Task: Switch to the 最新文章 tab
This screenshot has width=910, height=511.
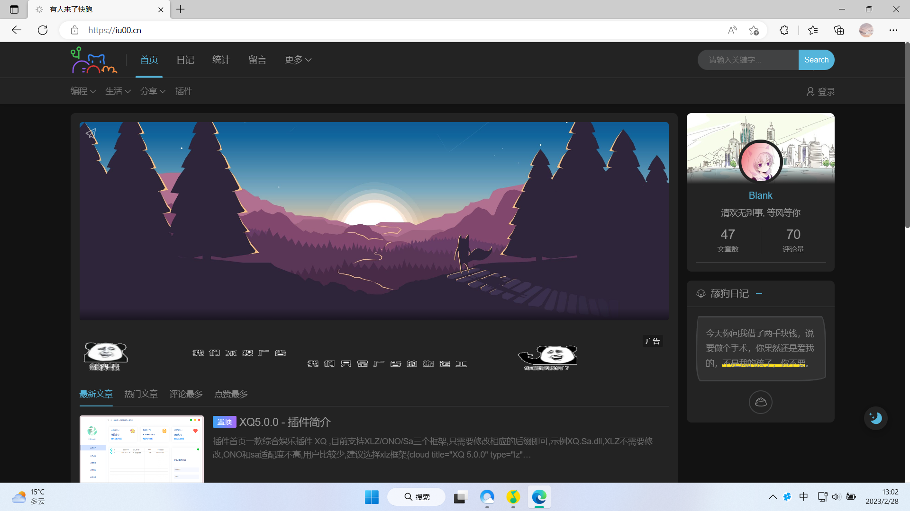Action: pyautogui.click(x=96, y=394)
